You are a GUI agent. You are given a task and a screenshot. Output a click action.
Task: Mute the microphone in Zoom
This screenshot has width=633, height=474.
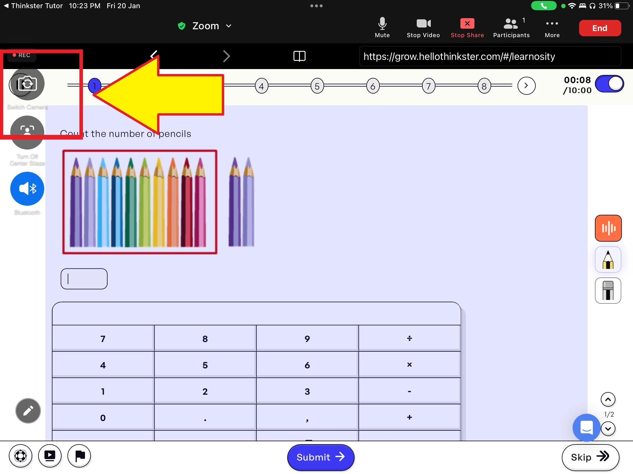point(382,28)
